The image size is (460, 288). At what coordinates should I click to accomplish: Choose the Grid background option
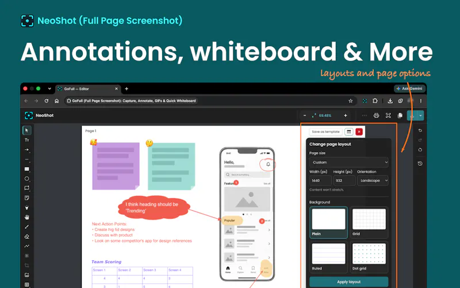point(369,222)
